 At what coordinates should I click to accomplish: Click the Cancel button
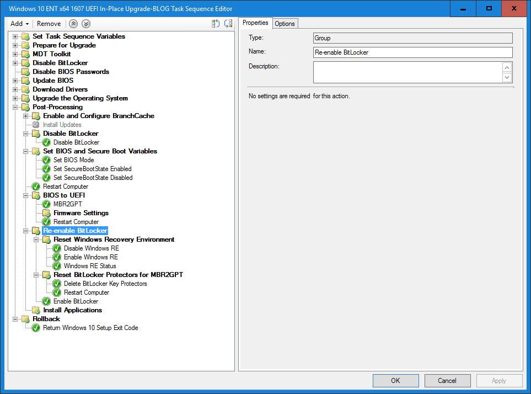[x=447, y=381]
